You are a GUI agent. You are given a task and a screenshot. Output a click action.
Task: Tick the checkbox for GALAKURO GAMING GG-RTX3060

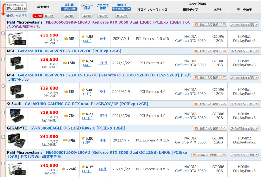(x=3, y=113)
